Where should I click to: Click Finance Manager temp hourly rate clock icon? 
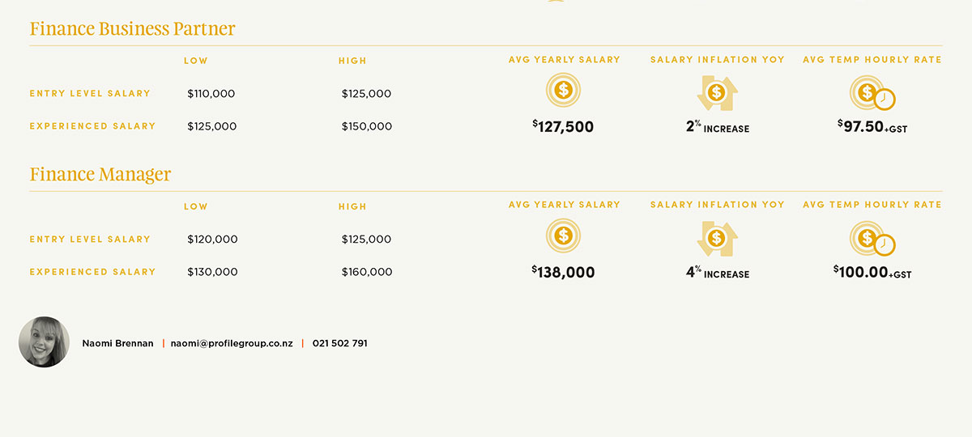(872, 240)
